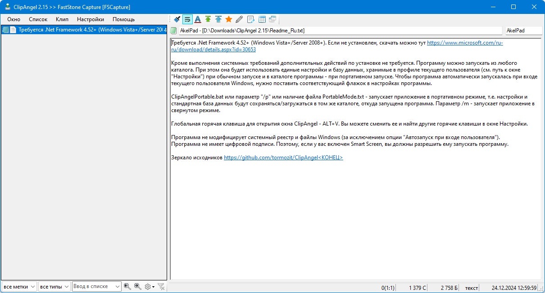Click the find previous magnifier icon
The width and height of the screenshot is (545, 293).
pyautogui.click(x=127, y=286)
